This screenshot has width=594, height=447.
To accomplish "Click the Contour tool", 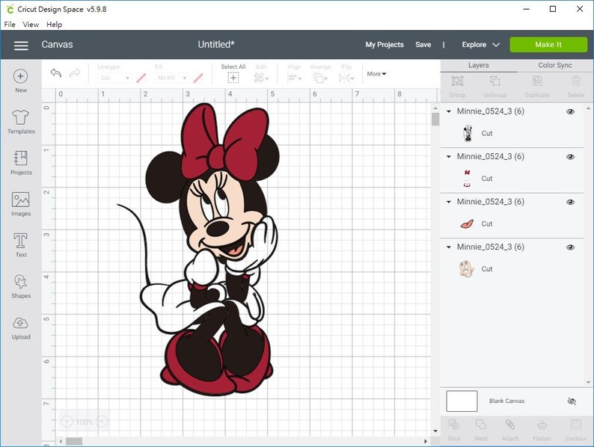I will pyautogui.click(x=576, y=425).
